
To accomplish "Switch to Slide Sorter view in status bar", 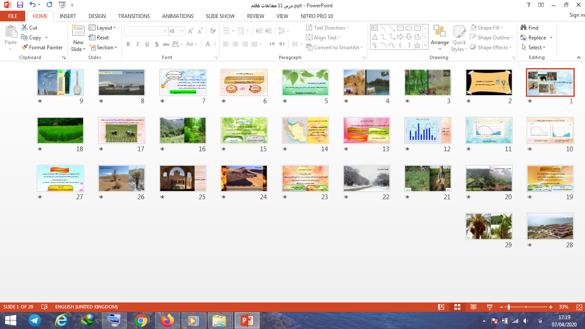I will point(457,307).
